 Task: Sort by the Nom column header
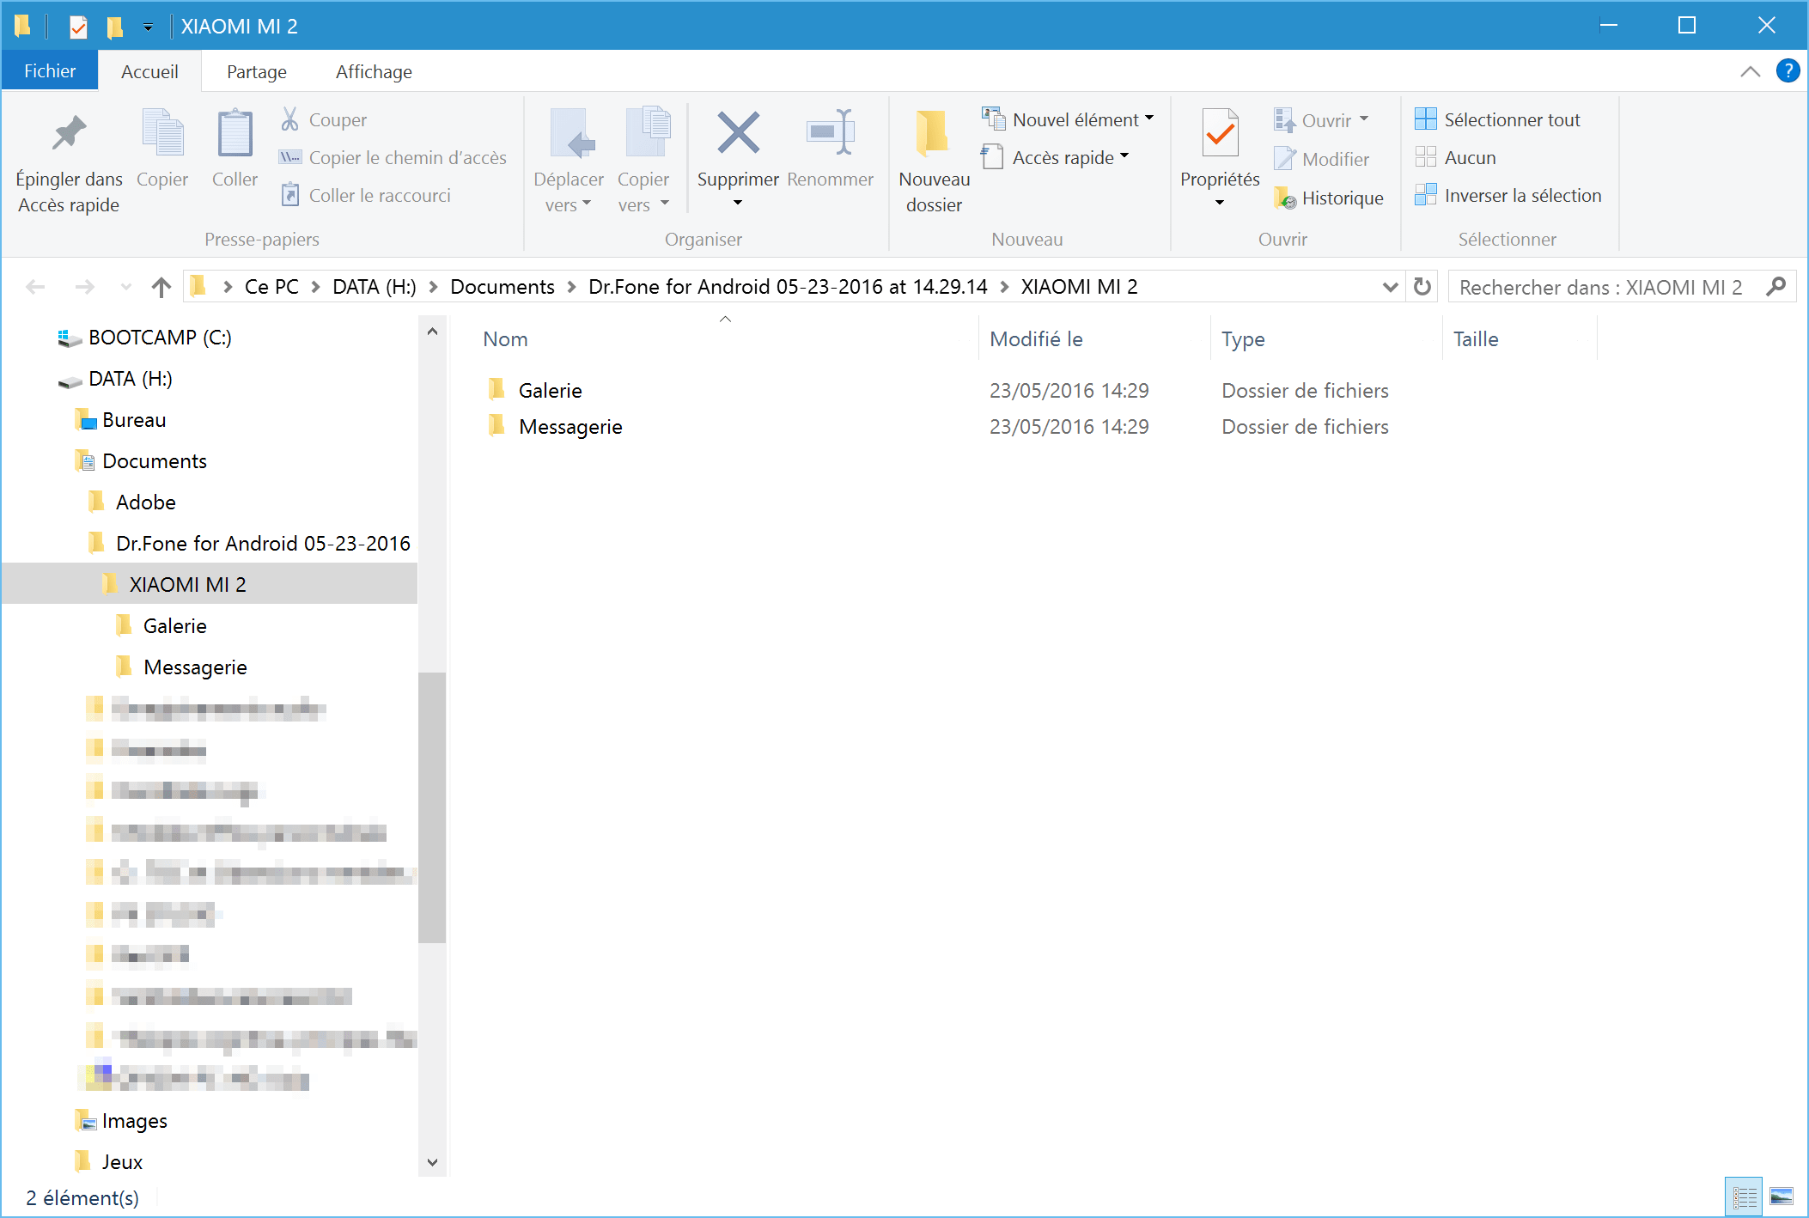pyautogui.click(x=505, y=339)
